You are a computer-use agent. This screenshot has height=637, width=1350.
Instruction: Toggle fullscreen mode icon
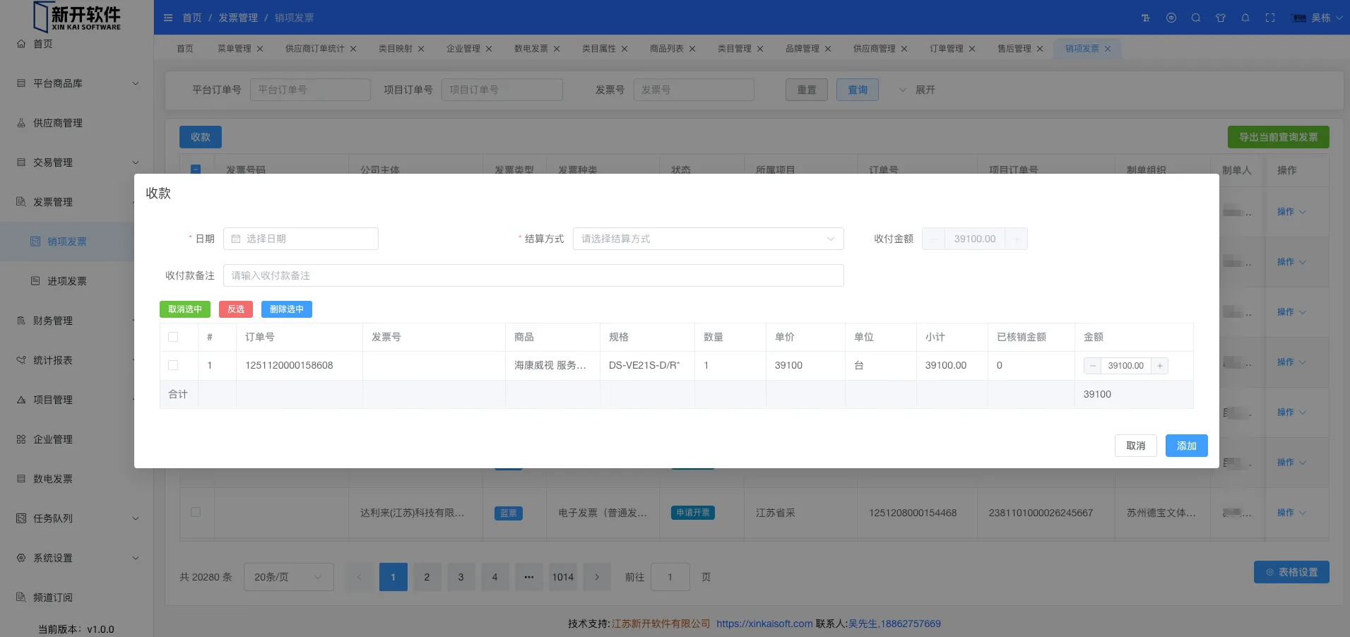pos(1270,18)
